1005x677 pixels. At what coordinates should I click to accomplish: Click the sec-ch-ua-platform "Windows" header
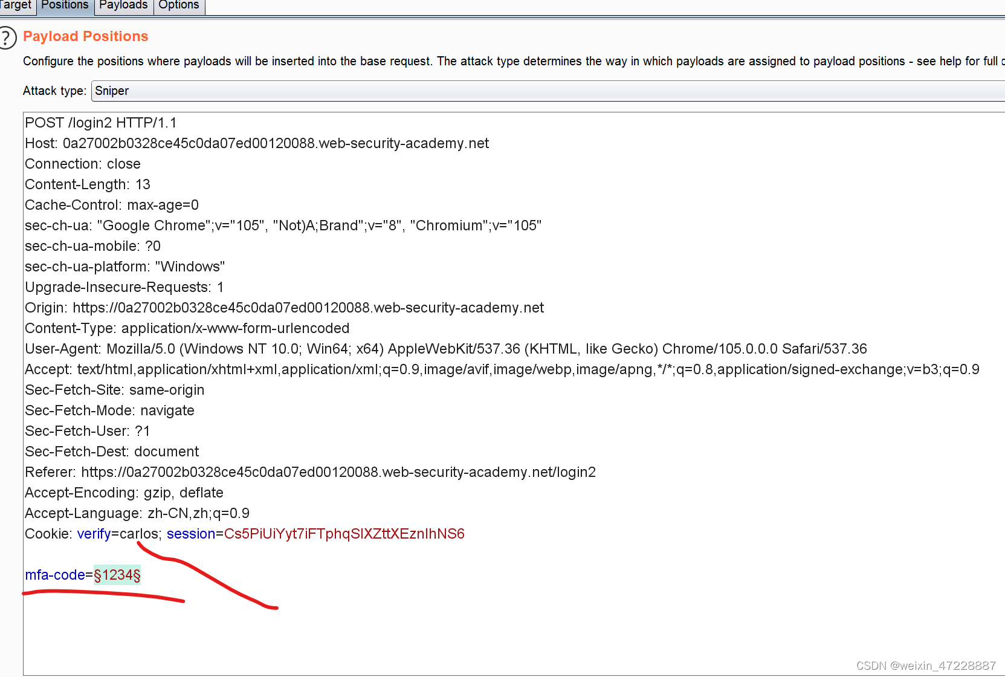(125, 267)
